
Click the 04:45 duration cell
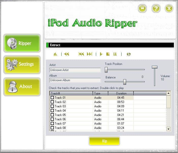(121, 98)
